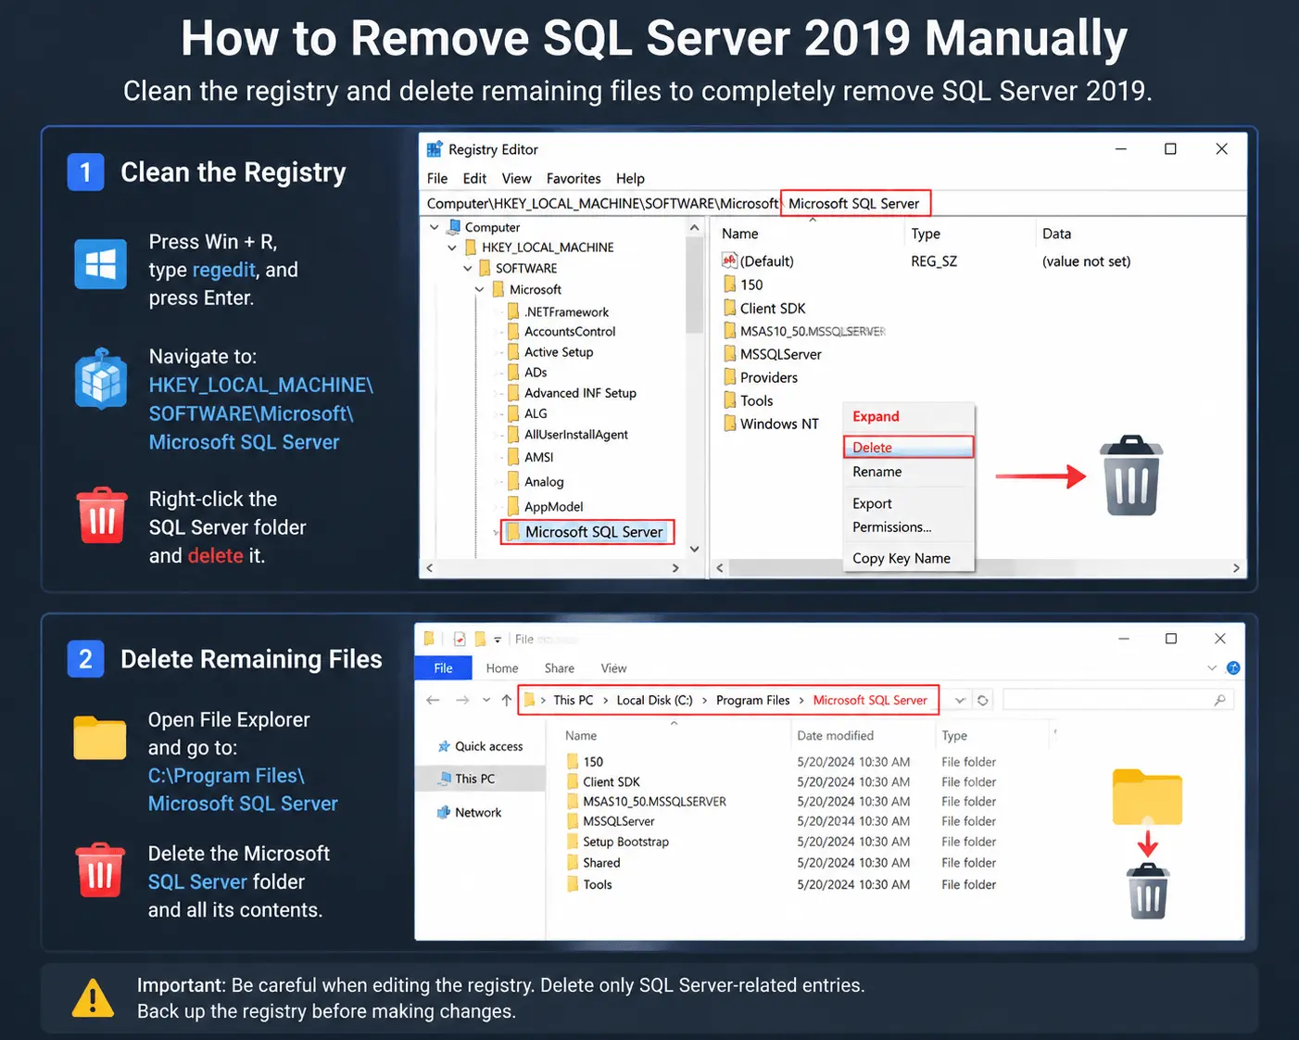Select the Tools subkey in Registry Editor
The height and width of the screenshot is (1040, 1299).
tap(749, 400)
